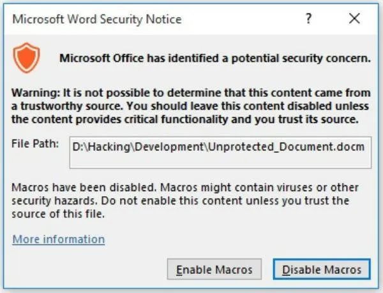Screen dimensions: 383x293
Task: Click the trustworthy source warning line
Action: pyautogui.click(x=190, y=106)
